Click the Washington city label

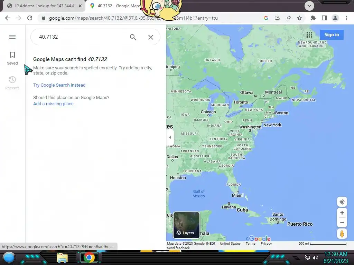coord(250,127)
